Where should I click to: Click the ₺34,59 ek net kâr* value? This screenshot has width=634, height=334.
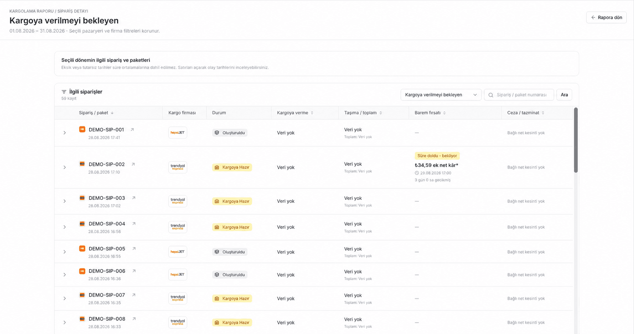[x=436, y=165]
